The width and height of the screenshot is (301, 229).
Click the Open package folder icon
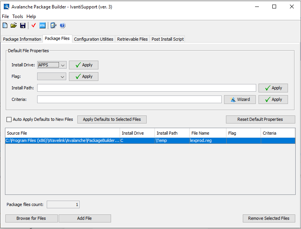coord(14,25)
